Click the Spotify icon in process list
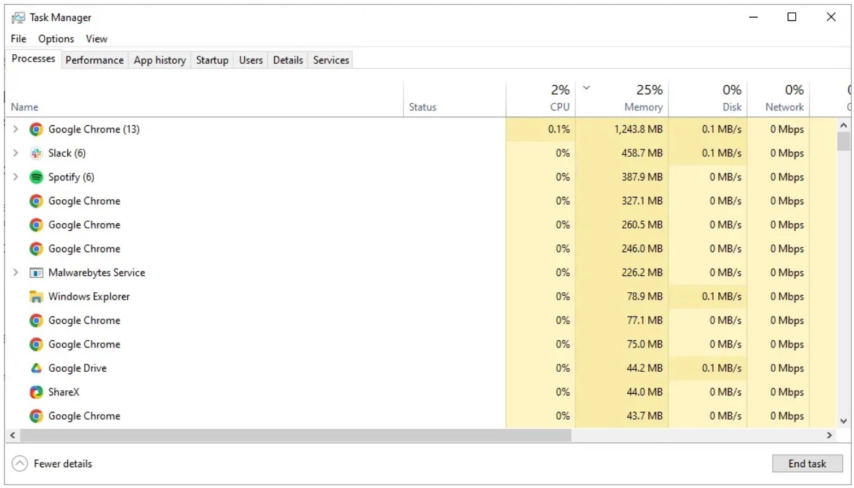The image size is (854, 488). tap(36, 177)
